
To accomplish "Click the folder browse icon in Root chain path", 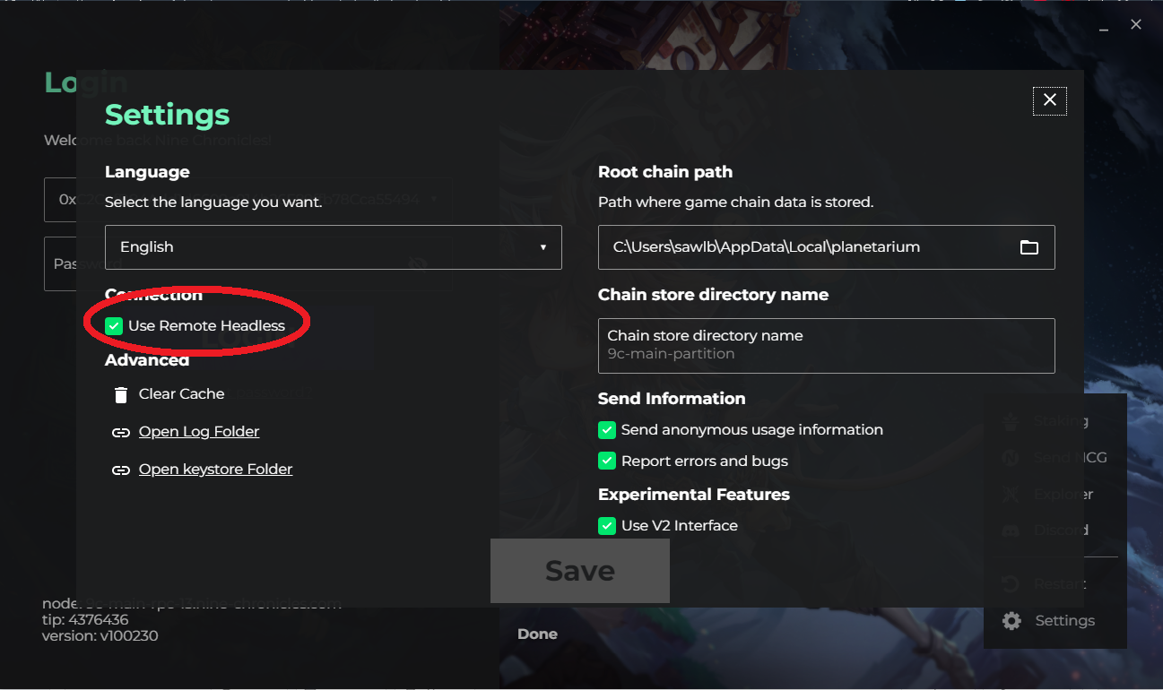I will (x=1029, y=247).
